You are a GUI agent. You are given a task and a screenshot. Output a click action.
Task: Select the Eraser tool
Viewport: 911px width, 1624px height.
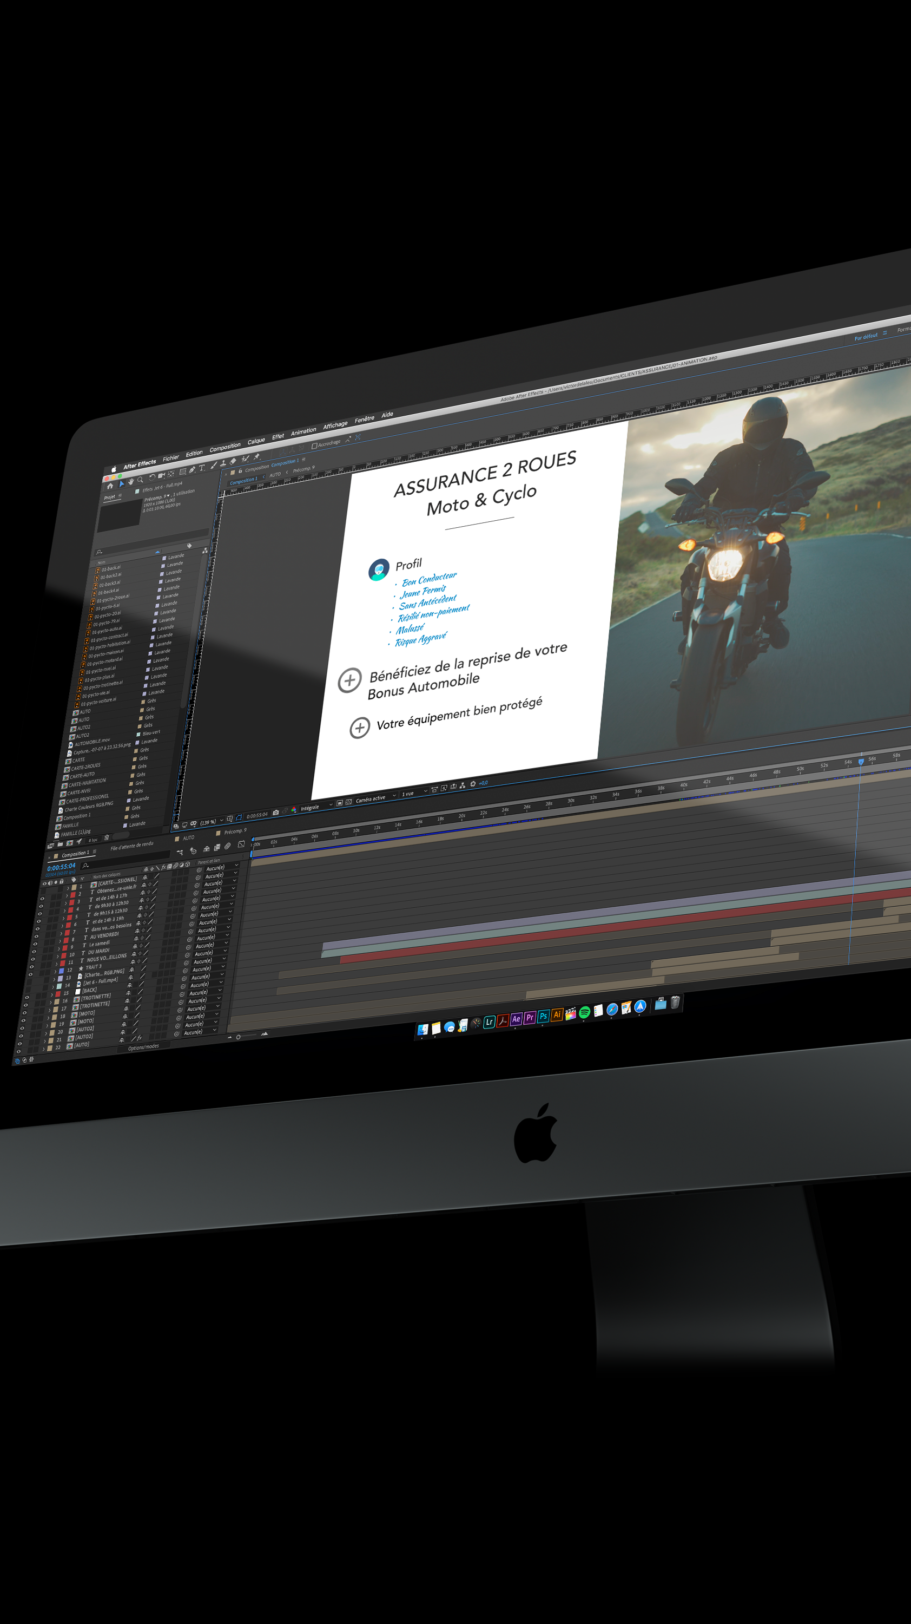(233, 461)
